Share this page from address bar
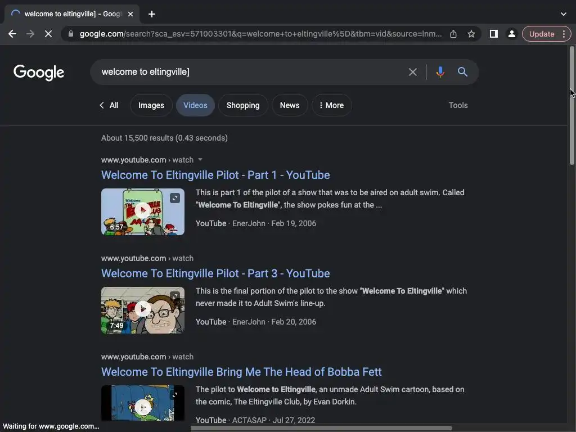The image size is (576, 432). coord(453,34)
